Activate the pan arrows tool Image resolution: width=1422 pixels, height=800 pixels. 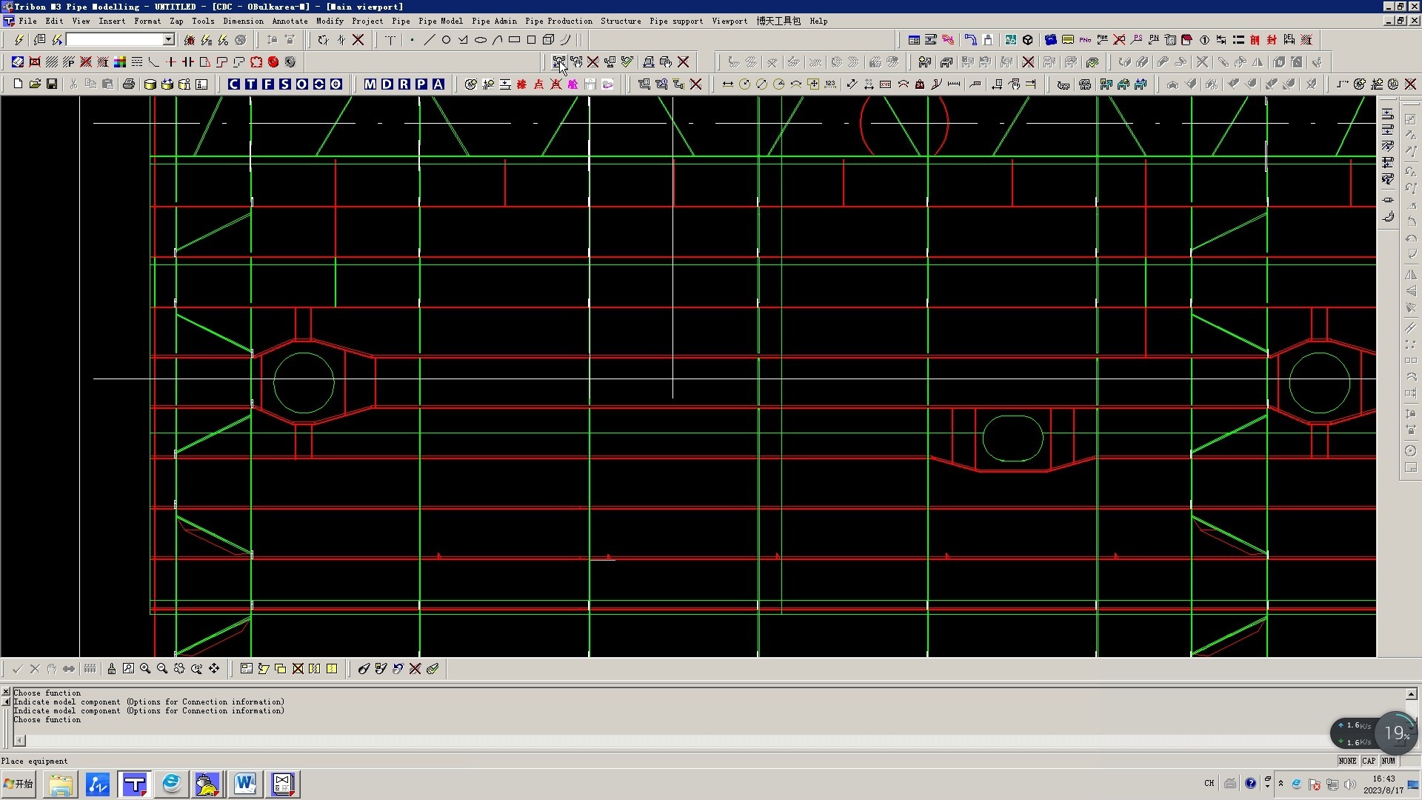click(x=214, y=669)
